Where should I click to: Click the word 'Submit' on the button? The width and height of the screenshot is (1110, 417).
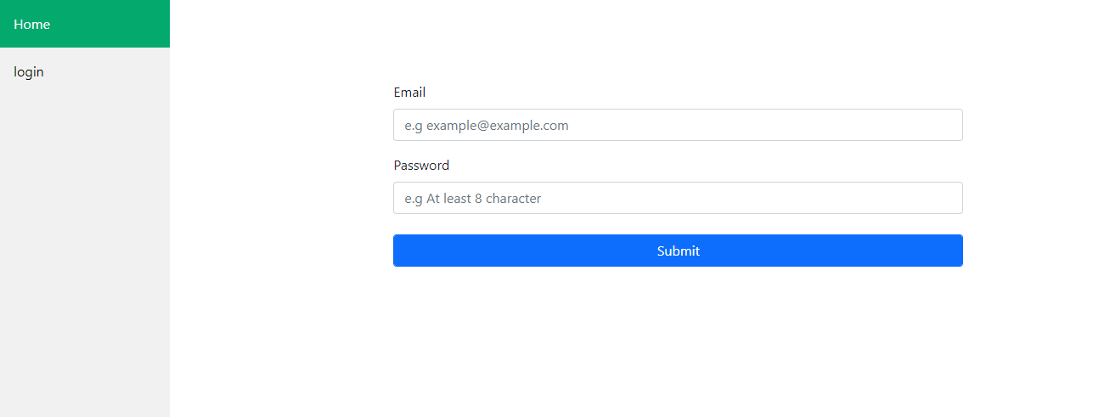click(678, 251)
